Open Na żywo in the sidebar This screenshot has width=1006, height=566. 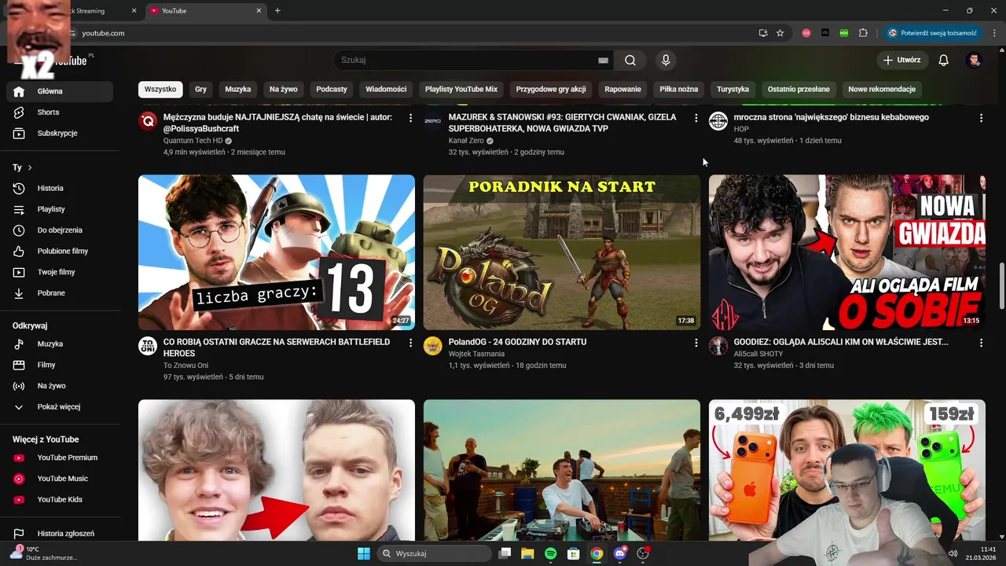point(61,386)
